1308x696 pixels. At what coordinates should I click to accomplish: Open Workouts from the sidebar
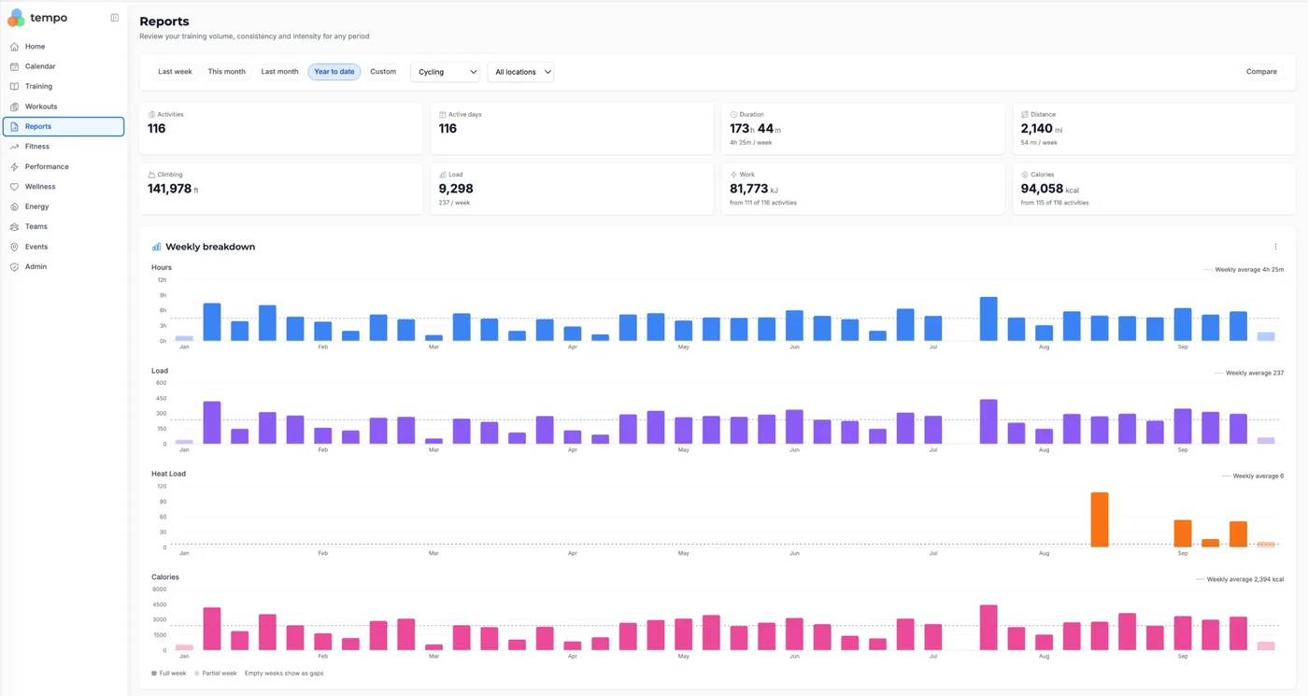pos(64,107)
